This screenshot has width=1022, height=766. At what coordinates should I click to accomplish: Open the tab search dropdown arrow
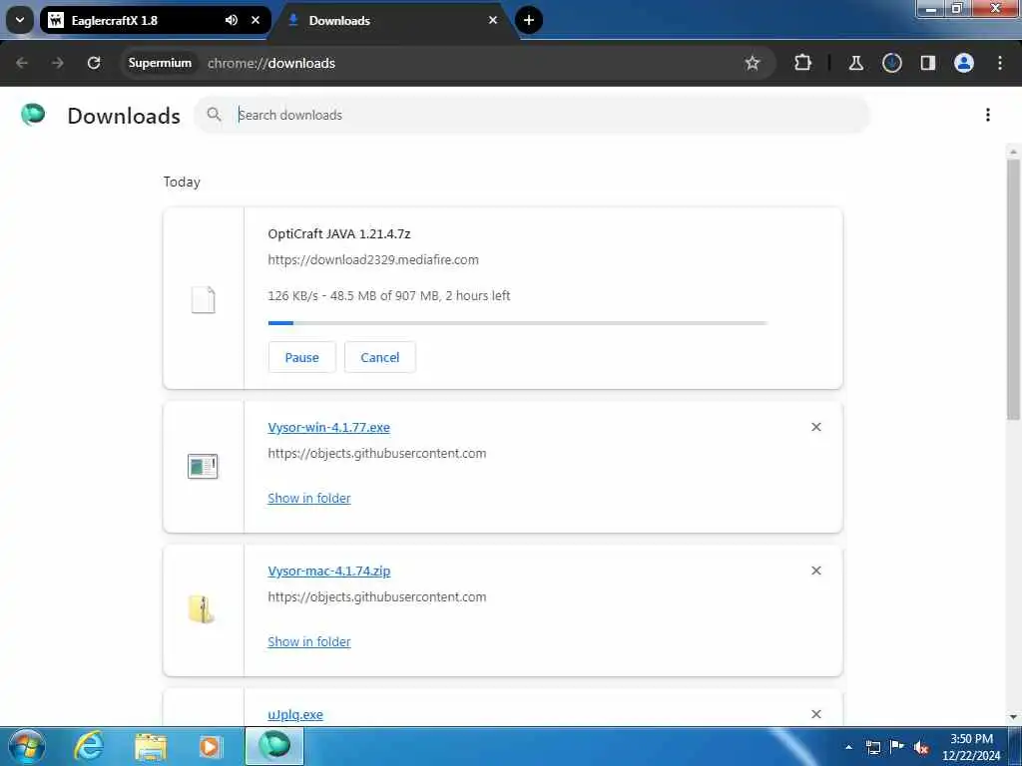[20, 20]
